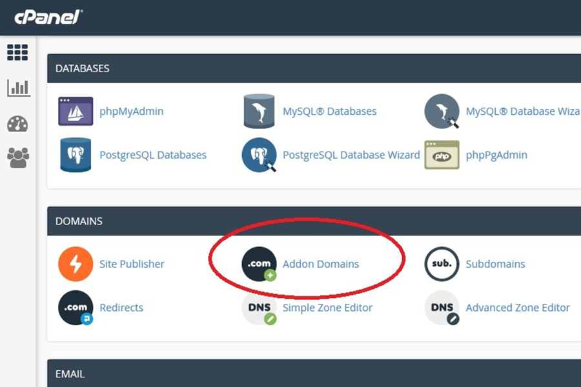Open the Redirects link
The height and width of the screenshot is (387, 581).
pos(121,308)
